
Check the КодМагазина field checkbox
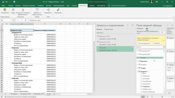click(141, 89)
